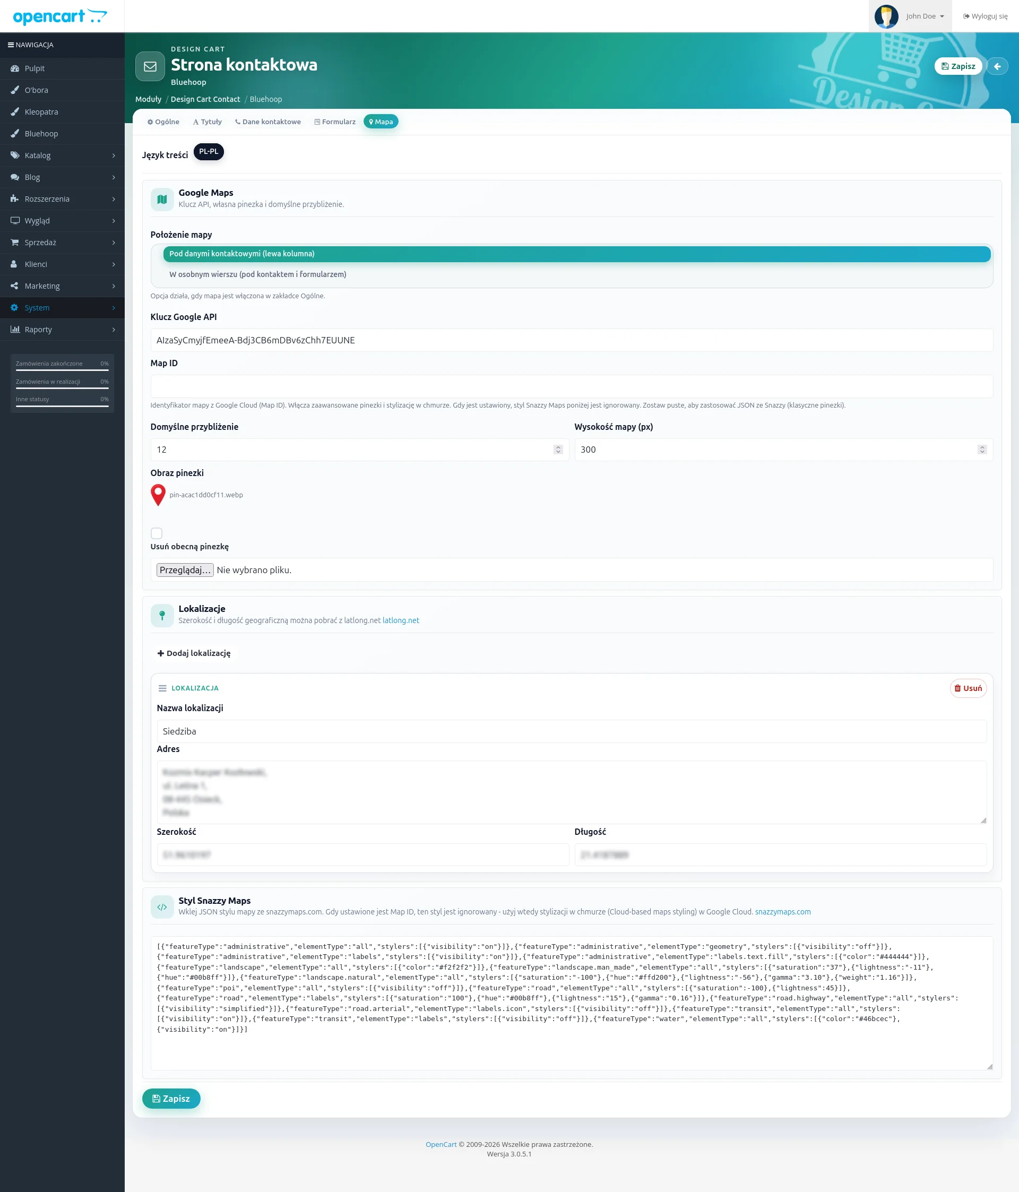Click the Dodaj lokalizację button

point(194,653)
